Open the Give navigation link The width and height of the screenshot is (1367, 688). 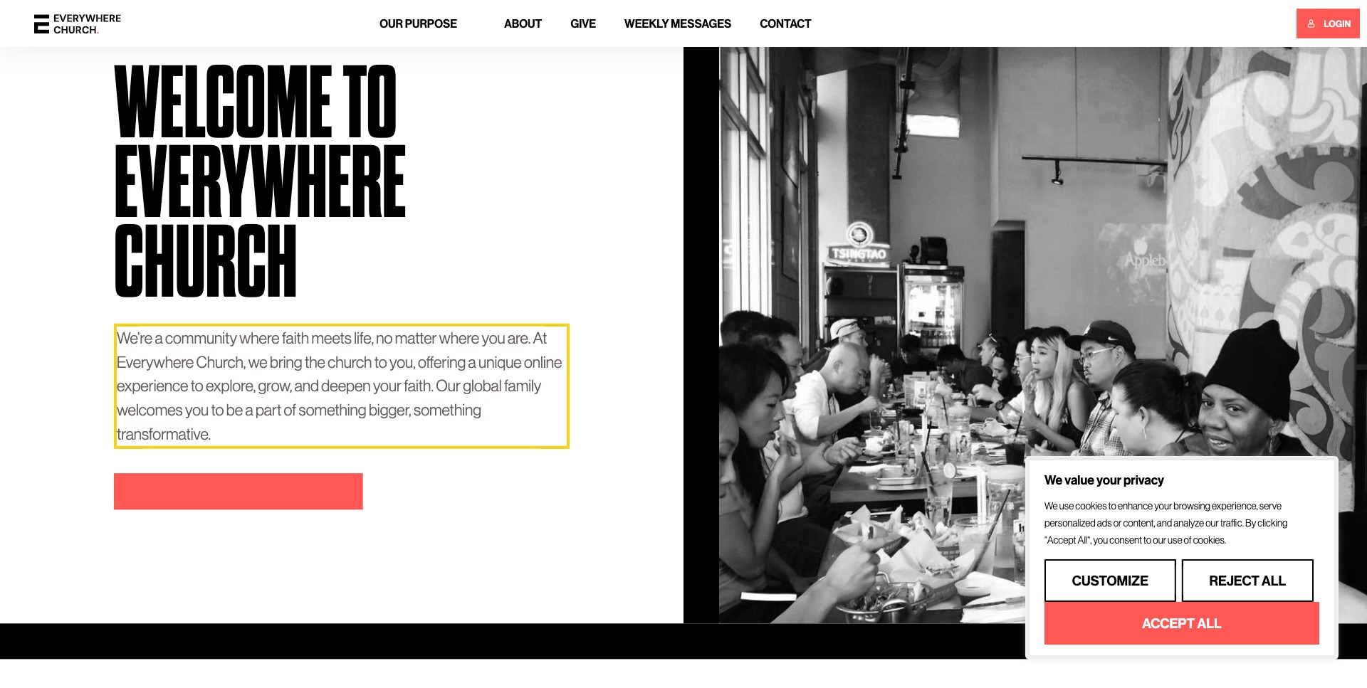pyautogui.click(x=582, y=23)
